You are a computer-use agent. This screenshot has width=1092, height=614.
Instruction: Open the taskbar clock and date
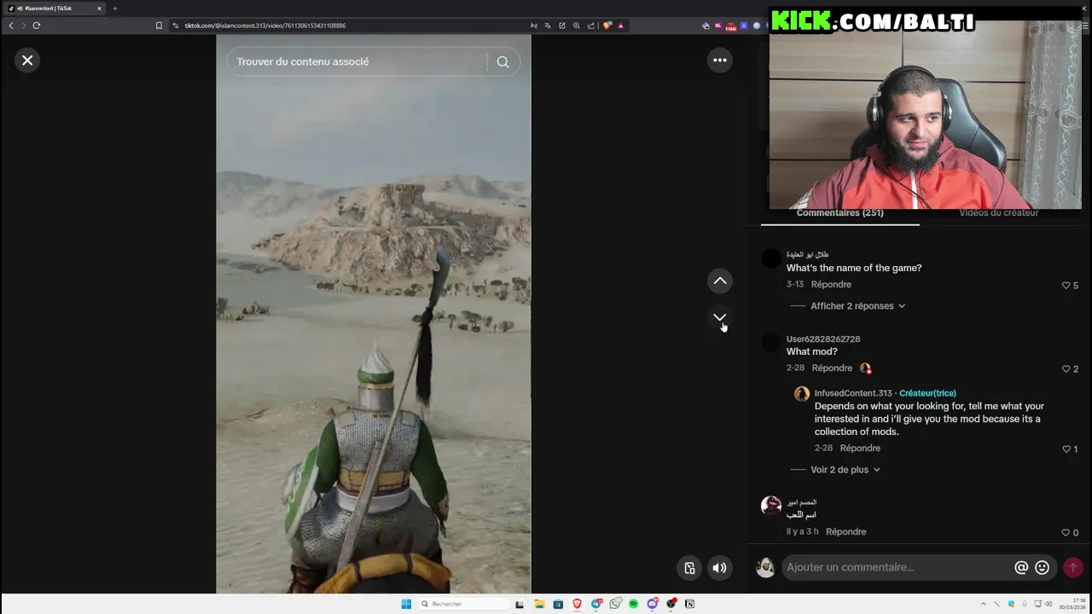tap(1073, 604)
